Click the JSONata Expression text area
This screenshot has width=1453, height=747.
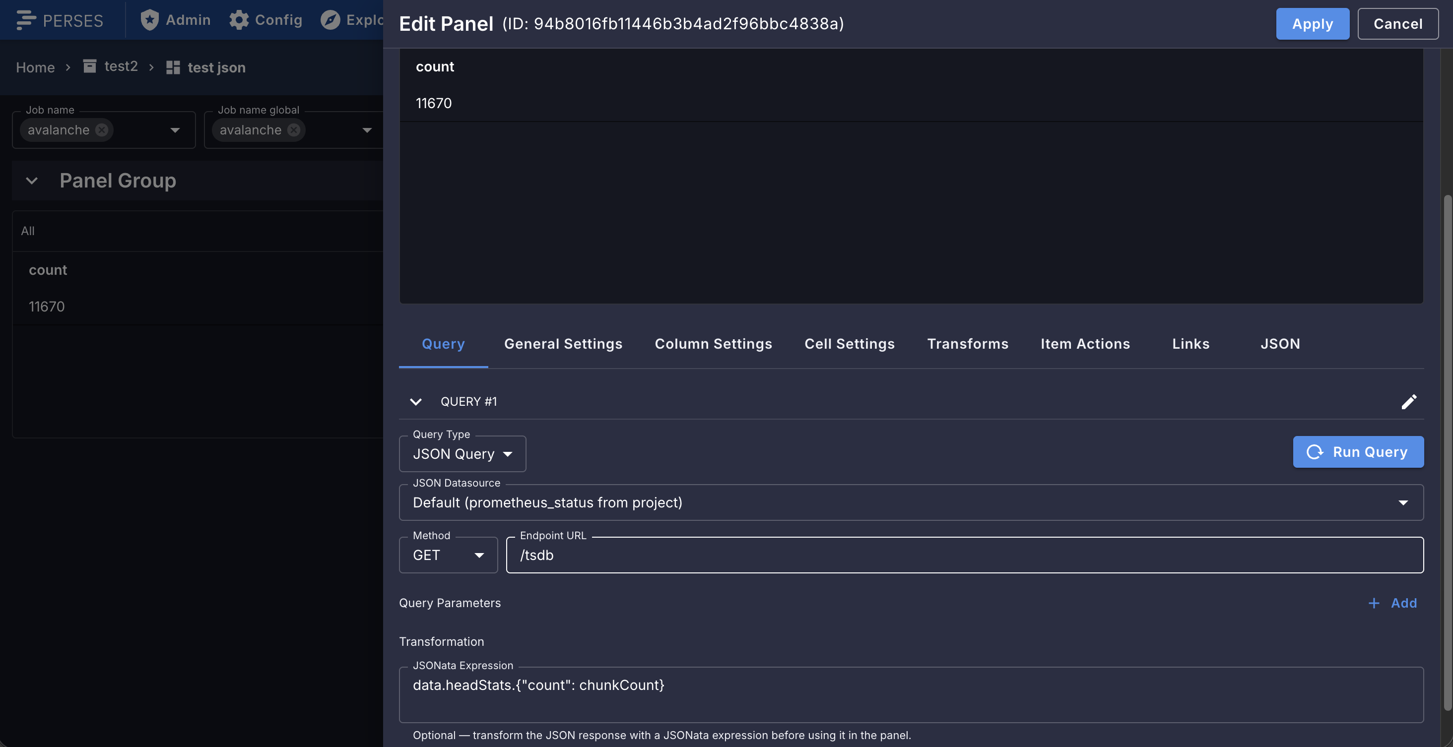[911, 694]
